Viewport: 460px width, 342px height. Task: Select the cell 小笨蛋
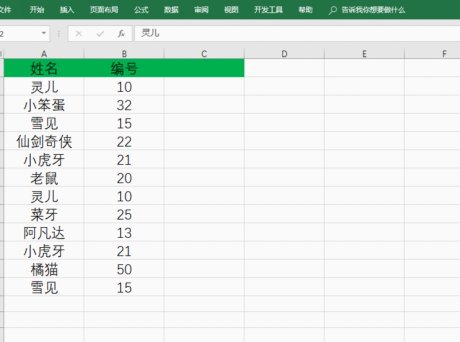(x=44, y=105)
